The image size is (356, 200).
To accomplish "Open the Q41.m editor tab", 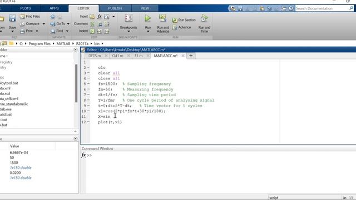I will click(x=117, y=56).
